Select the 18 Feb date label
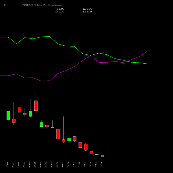 [x=101, y=165]
